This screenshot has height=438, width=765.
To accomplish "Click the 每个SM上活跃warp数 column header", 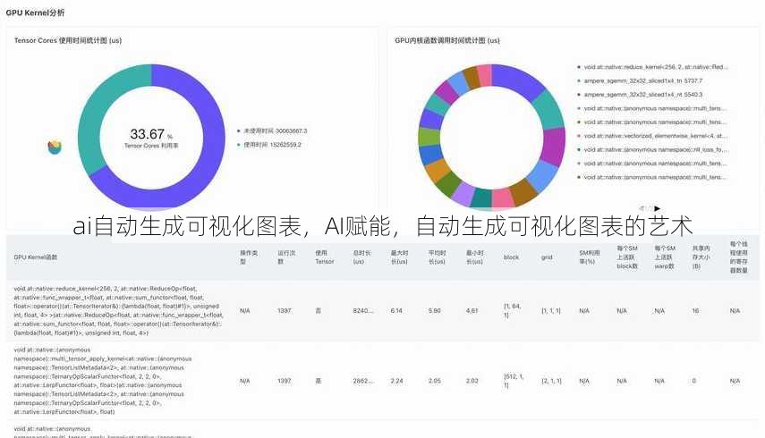I will tap(665, 257).
